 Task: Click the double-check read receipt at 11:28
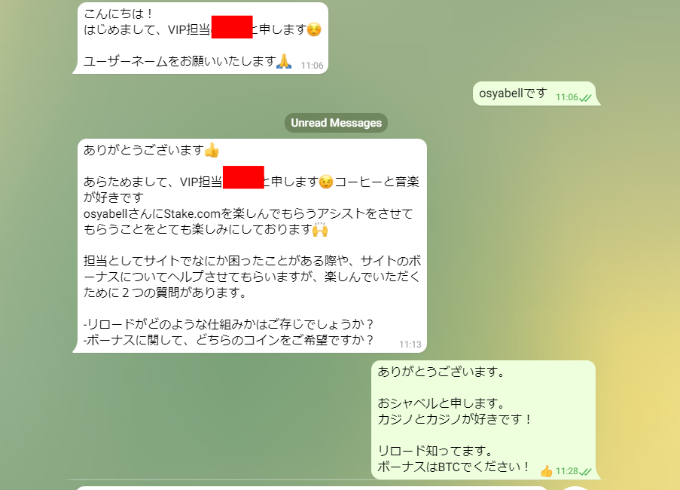pyautogui.click(x=585, y=472)
